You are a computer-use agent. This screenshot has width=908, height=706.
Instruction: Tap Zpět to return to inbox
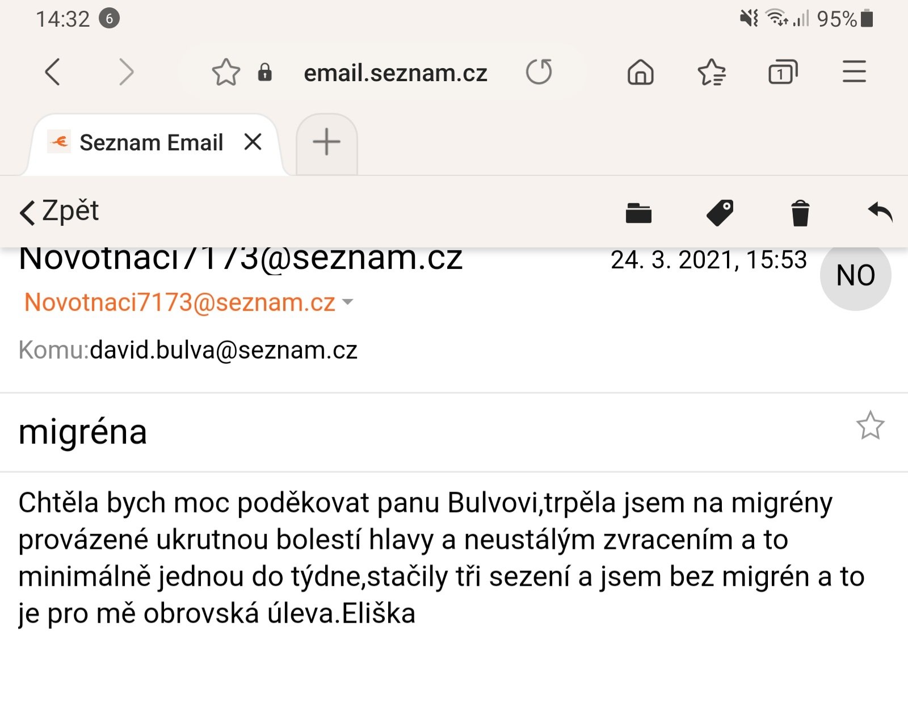60,212
